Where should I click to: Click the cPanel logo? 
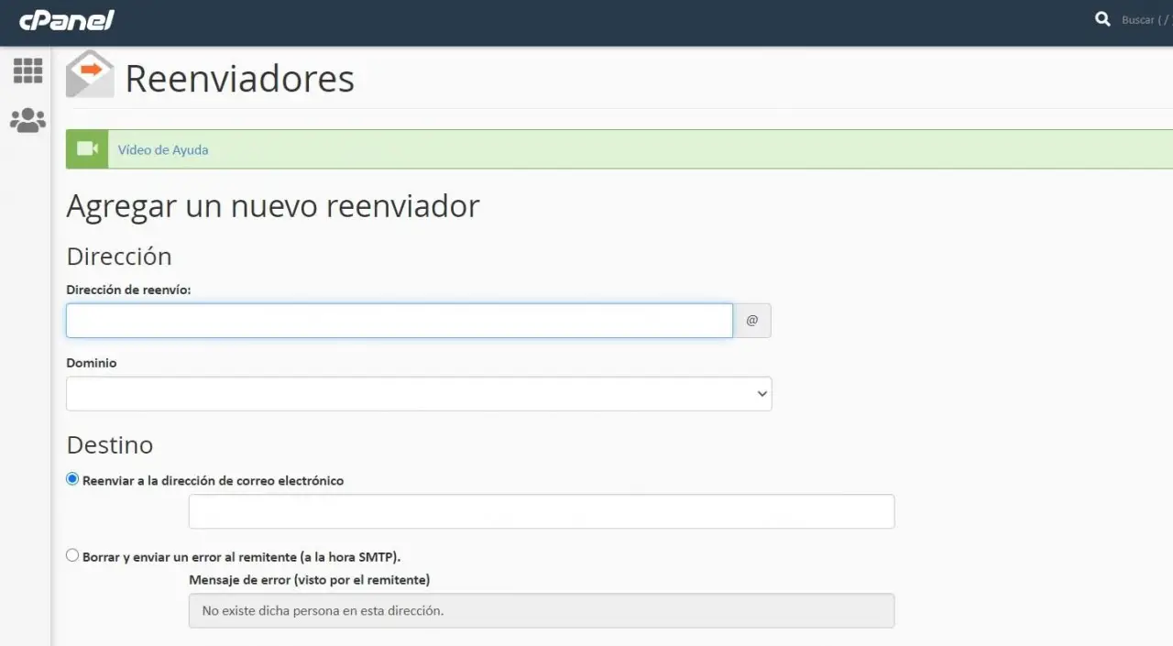click(66, 19)
